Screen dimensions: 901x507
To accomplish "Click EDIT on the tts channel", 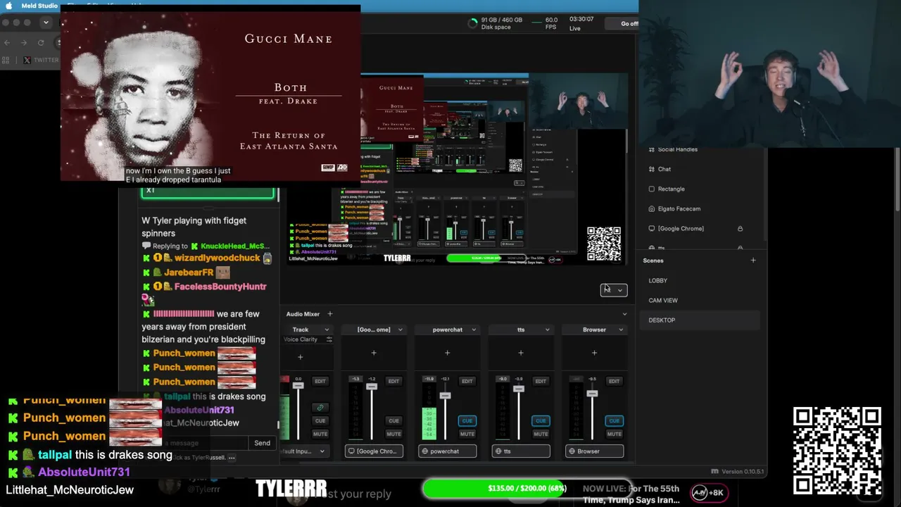I will [541, 381].
